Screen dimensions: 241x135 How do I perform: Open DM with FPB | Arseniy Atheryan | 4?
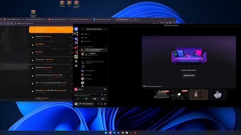pyautogui.click(x=94, y=50)
